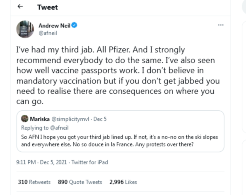The image size is (246, 195).
Task: Open the quoted tweet about ski slopes
Action: click(119, 140)
